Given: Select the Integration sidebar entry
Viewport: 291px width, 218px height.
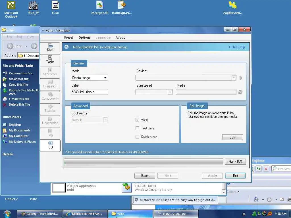Looking at the screenshot, I should (50, 84).
